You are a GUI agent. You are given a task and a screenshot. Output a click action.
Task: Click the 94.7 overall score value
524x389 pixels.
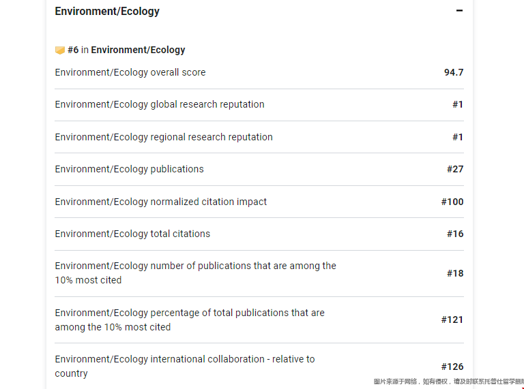coord(454,72)
